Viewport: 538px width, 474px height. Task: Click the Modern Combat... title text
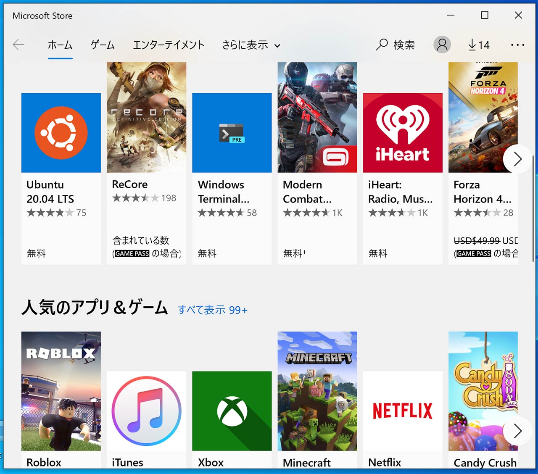(x=307, y=192)
